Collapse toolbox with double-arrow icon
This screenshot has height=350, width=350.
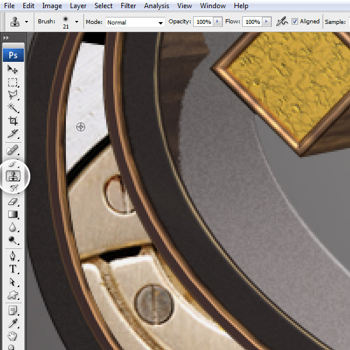(x=6, y=38)
